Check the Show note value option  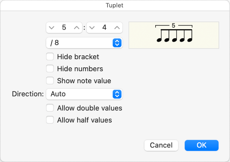click(x=50, y=81)
